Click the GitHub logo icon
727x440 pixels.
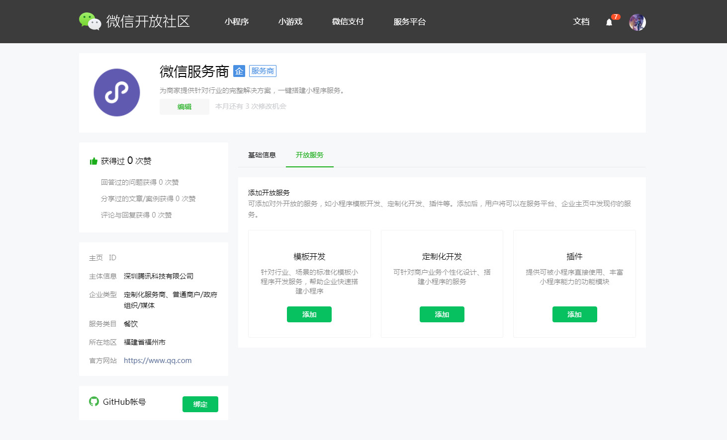coord(94,401)
